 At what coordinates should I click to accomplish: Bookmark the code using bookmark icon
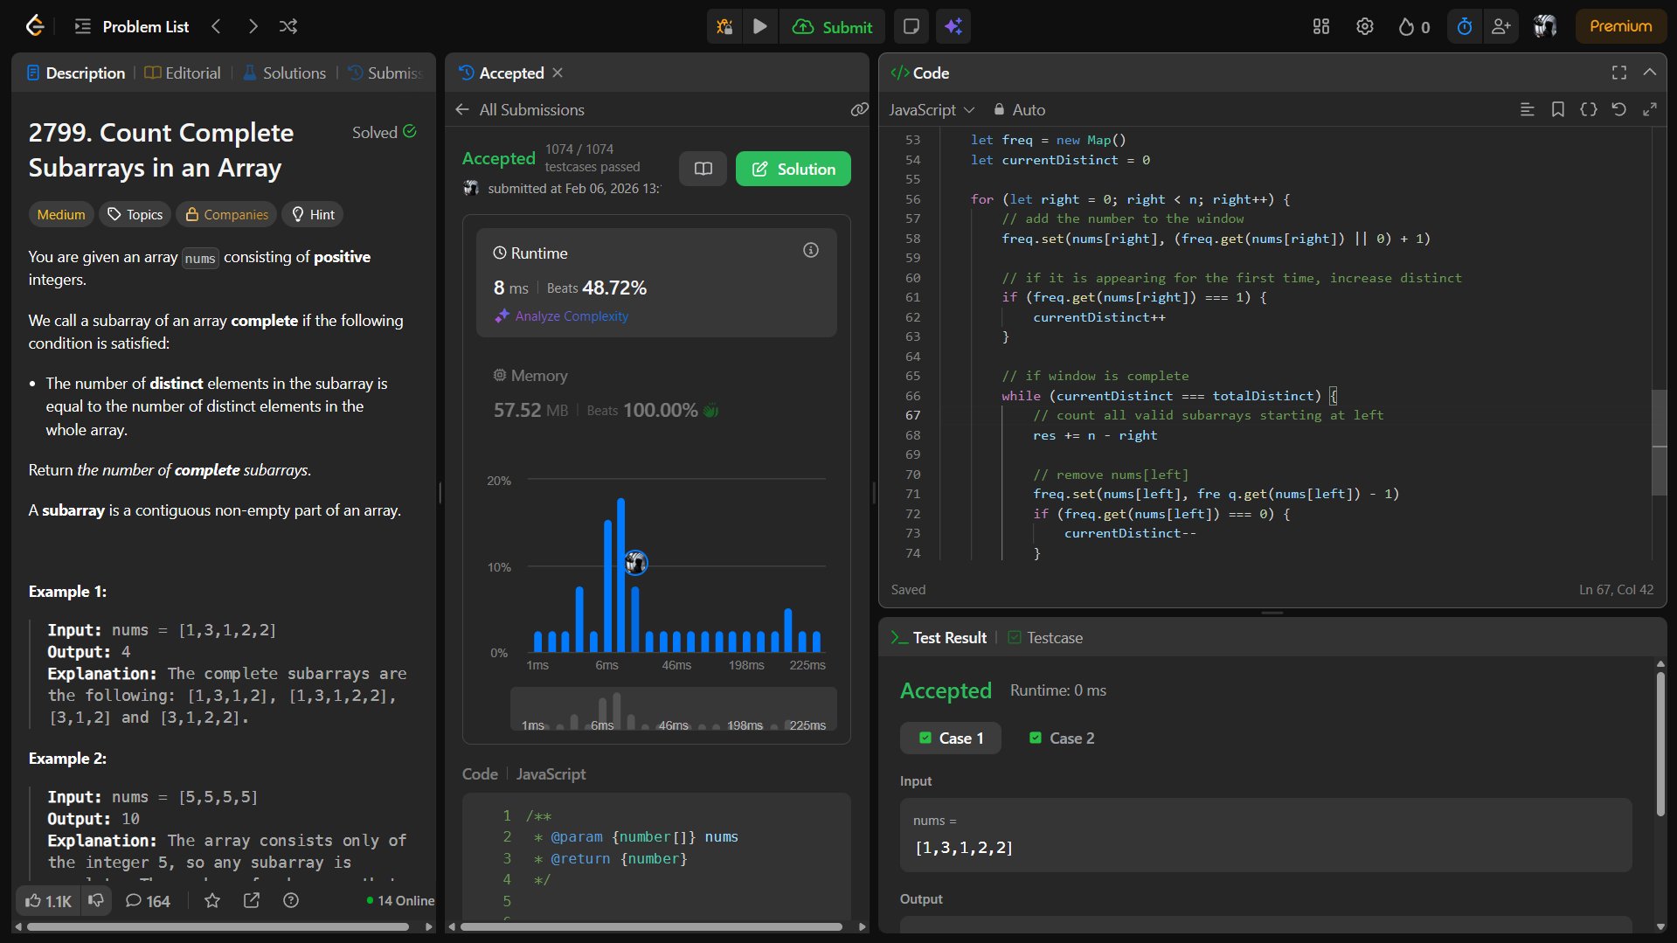[1557, 109]
